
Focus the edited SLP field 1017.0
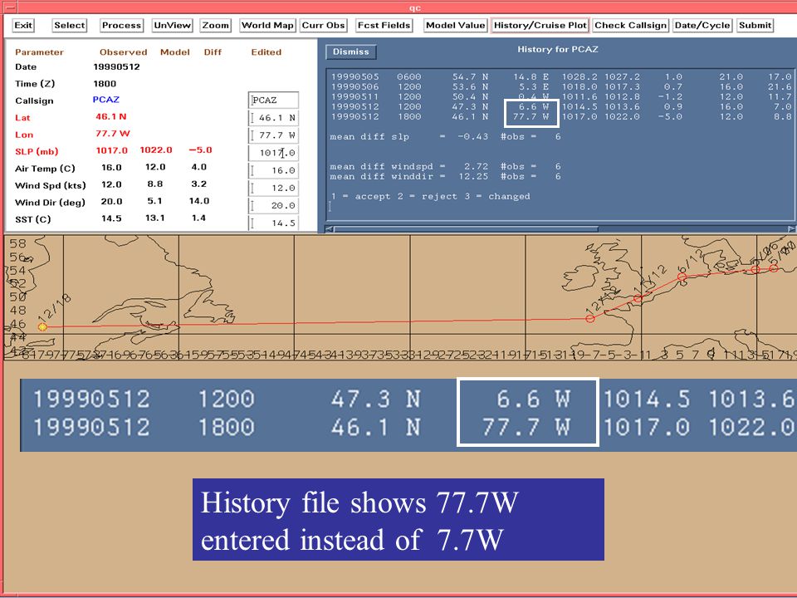coord(273,153)
